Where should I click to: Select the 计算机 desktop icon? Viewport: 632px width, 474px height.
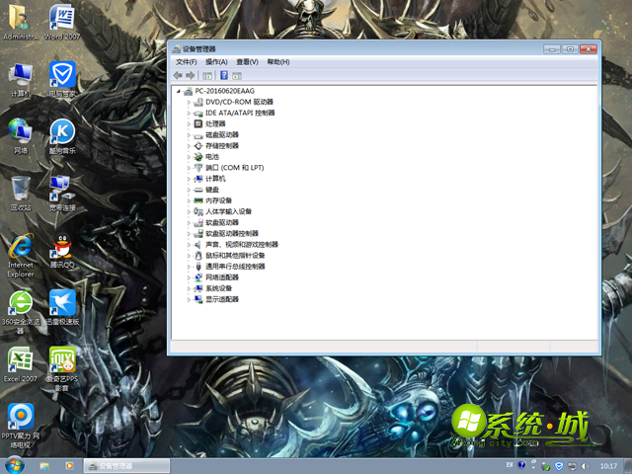point(20,80)
